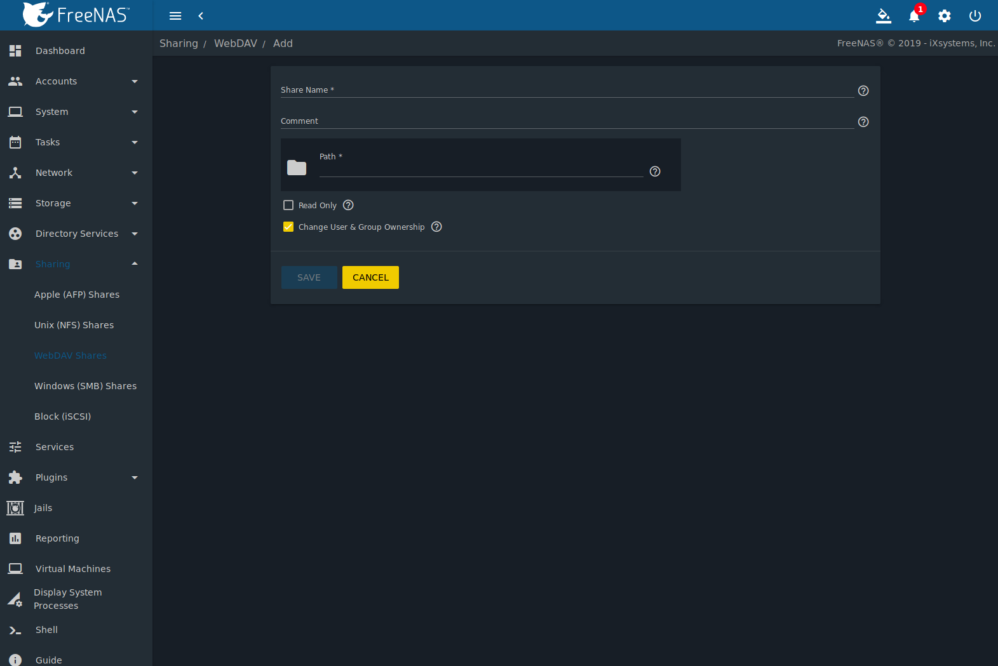Open the Path folder browser icon

point(297,168)
